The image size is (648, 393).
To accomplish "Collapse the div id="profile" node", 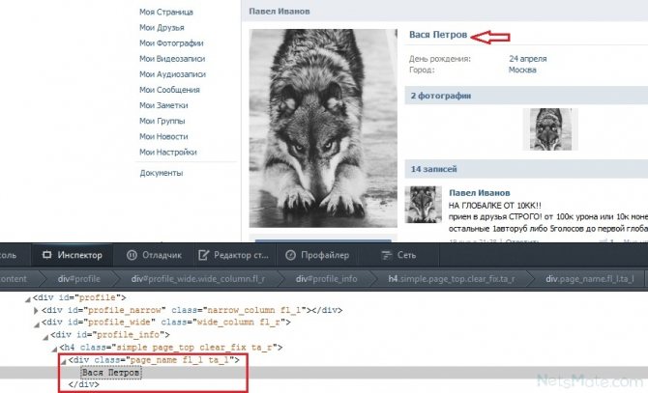I will point(28,299).
